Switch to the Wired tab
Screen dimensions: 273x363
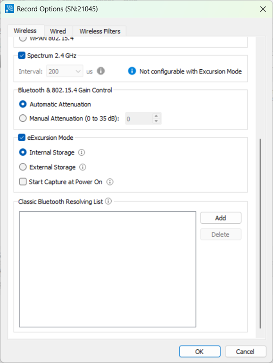(x=58, y=31)
